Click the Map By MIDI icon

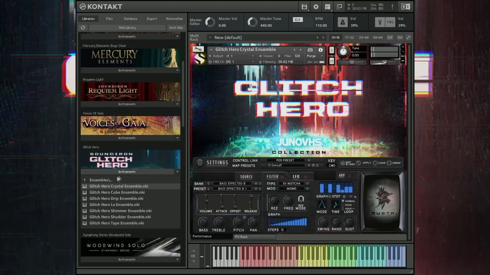[x=343, y=163]
